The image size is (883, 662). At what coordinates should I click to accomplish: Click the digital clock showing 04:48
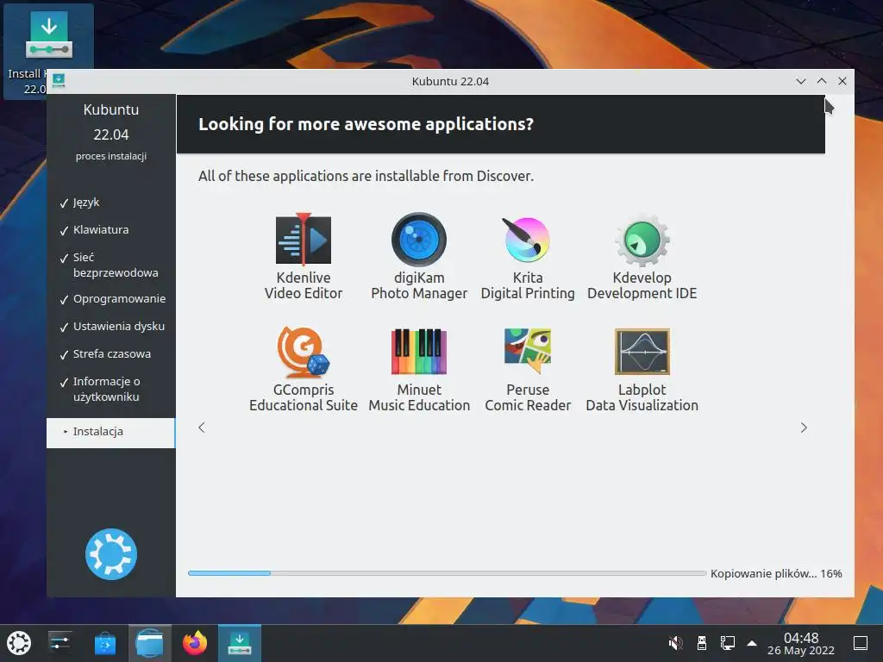801,638
